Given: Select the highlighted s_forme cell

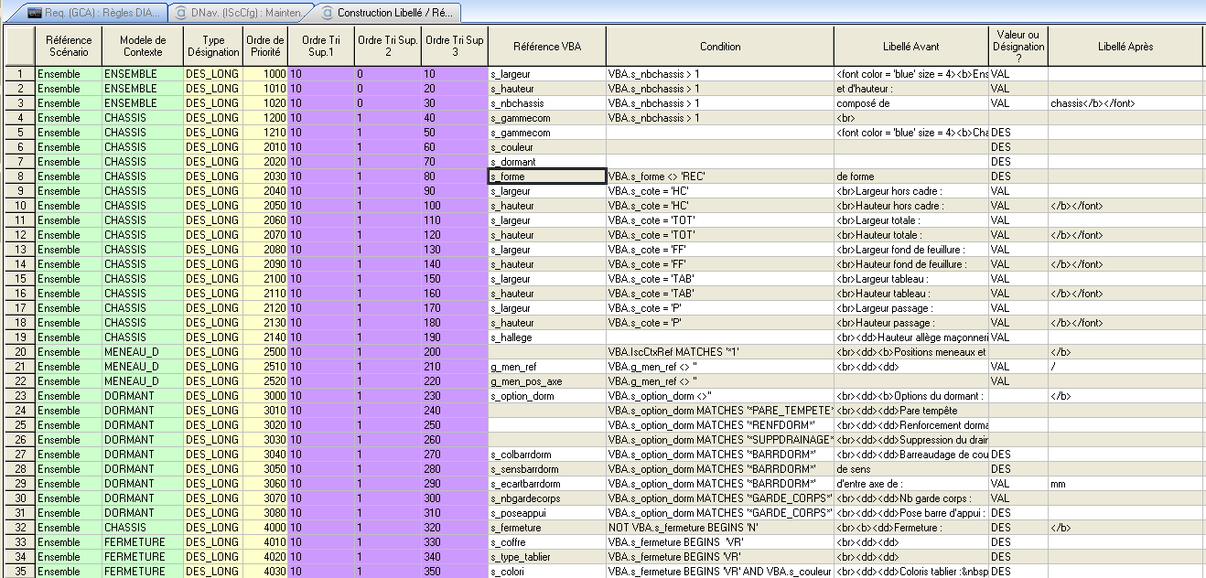Looking at the screenshot, I should pos(545,176).
